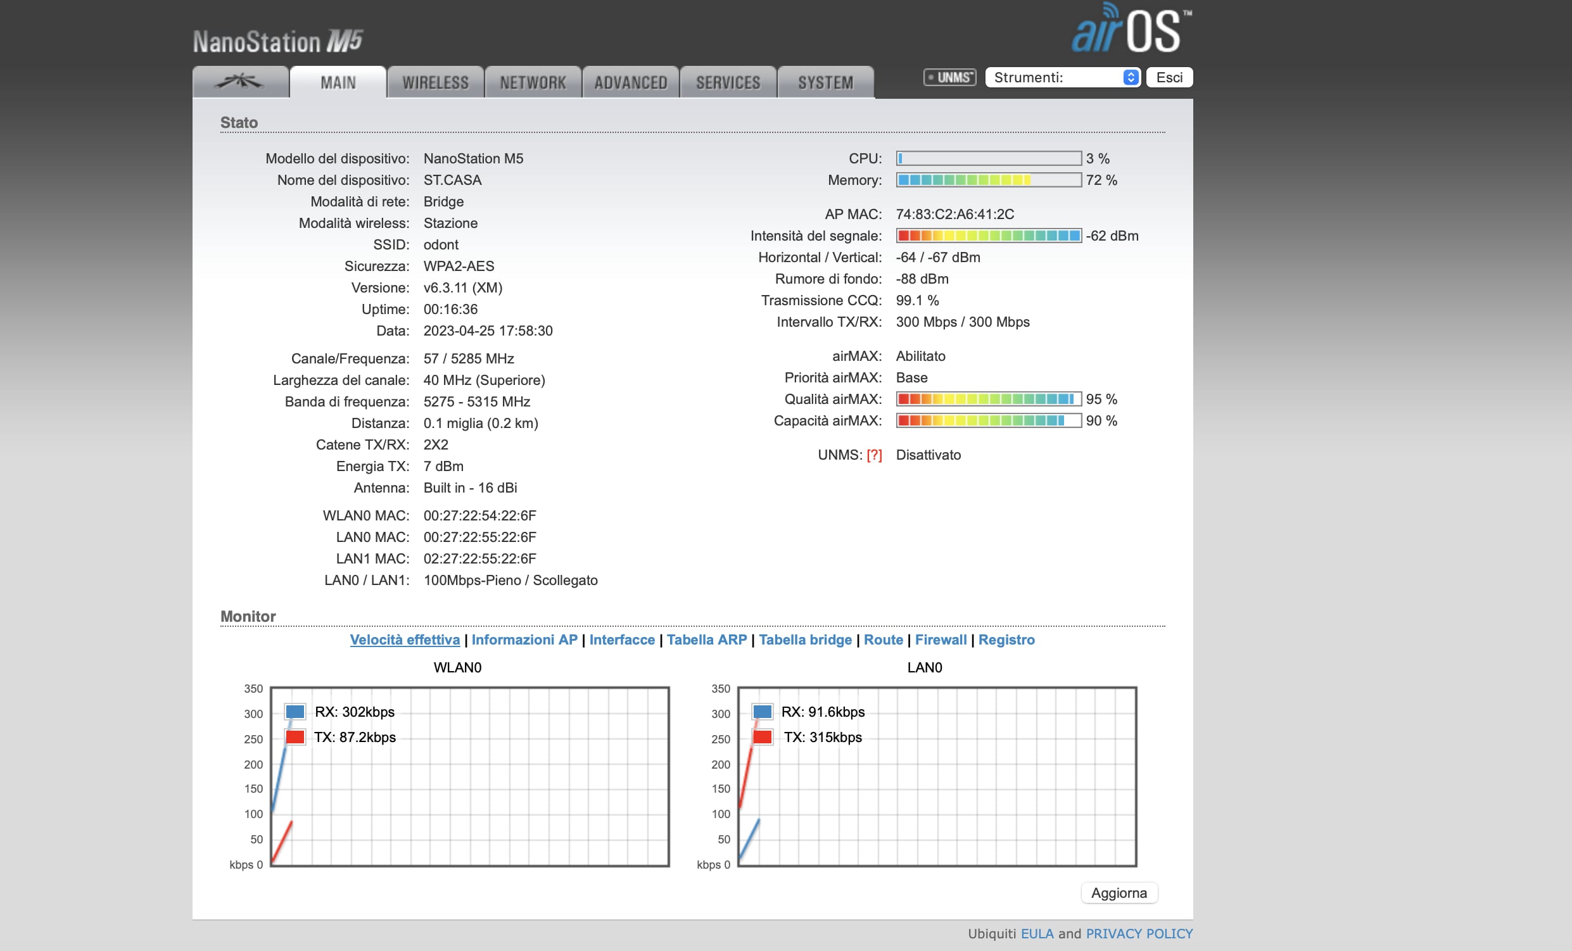This screenshot has width=1572, height=951.
Task: Switch to the NETWORK tab
Action: 533,82
